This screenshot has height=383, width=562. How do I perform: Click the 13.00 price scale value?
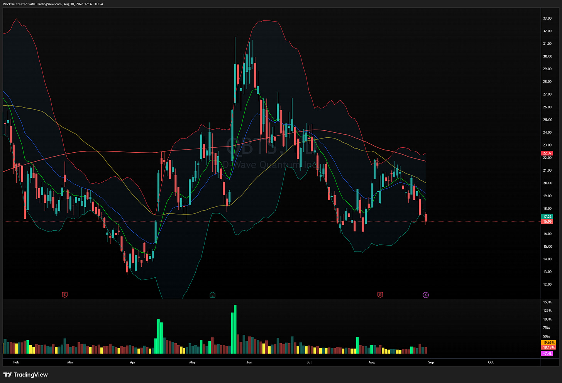pyautogui.click(x=547, y=272)
